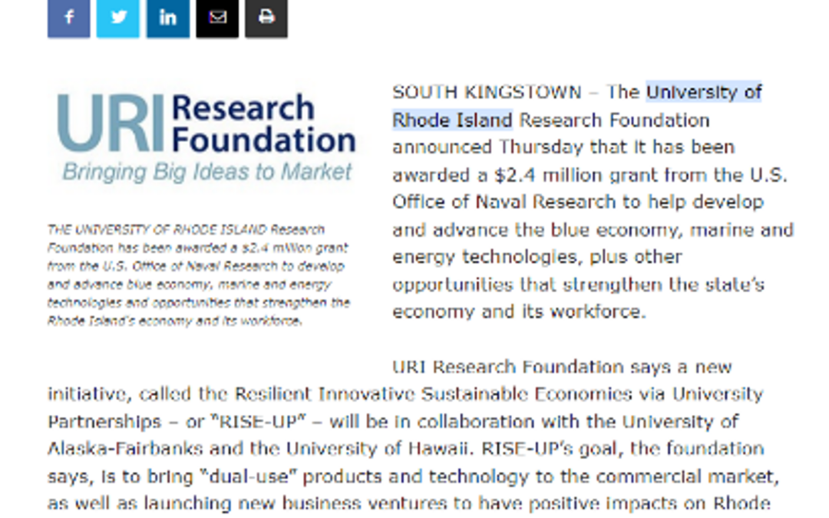The height and width of the screenshot is (518, 829).
Task: Share the article on Facebook
Action: pyautogui.click(x=69, y=18)
